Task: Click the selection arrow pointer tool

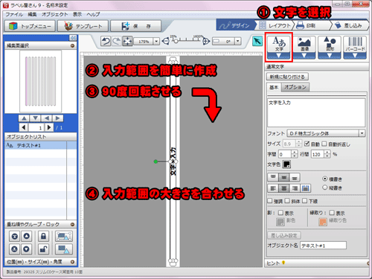Action: click(x=257, y=41)
